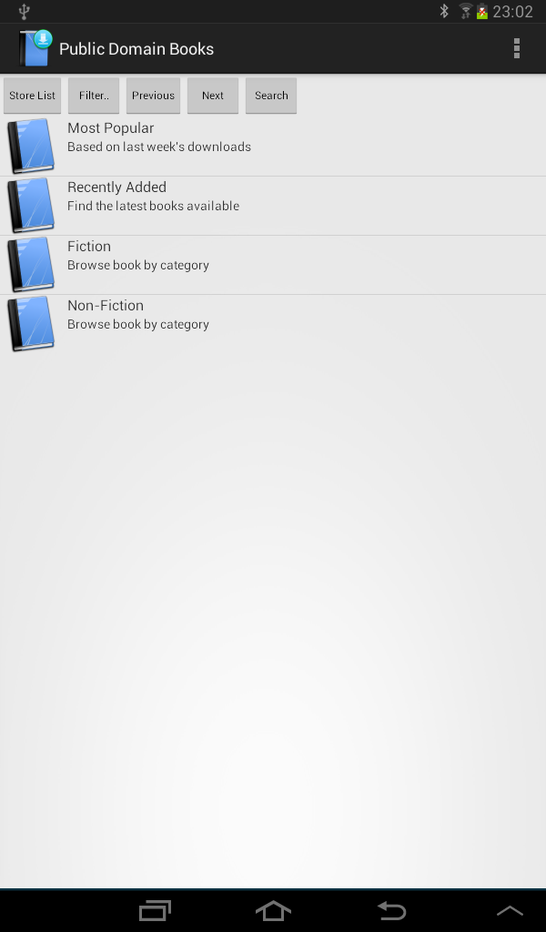Tap the Non-Fiction book icon
The width and height of the screenshot is (546, 932).
31,324
